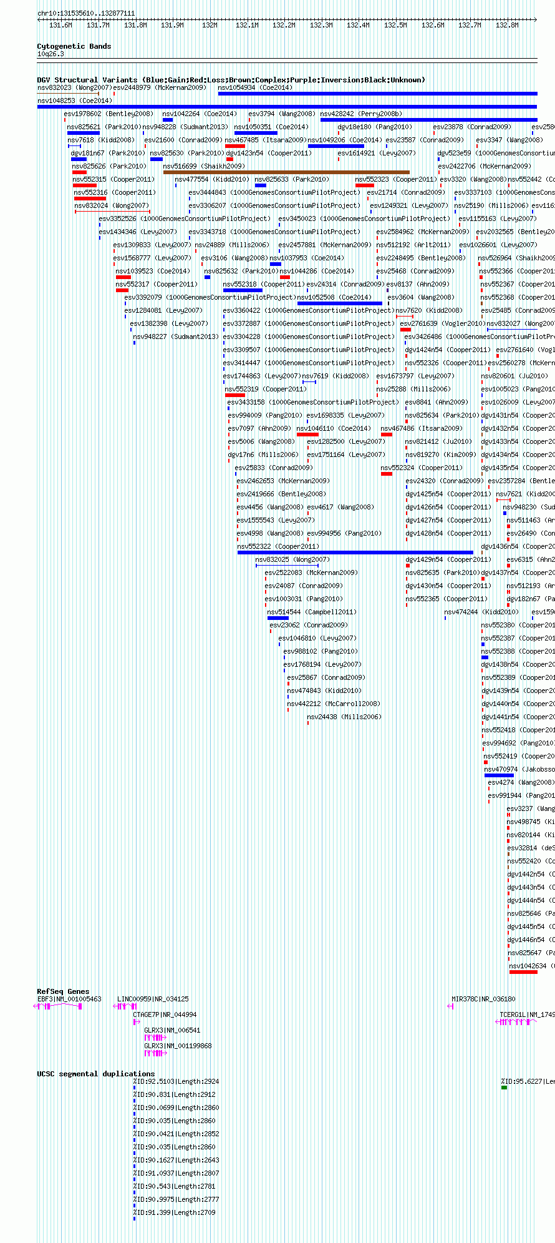This screenshot has width=555, height=1243.
Task: Click nsv477554 (Kidd2010) variant label
Action: tap(212, 179)
